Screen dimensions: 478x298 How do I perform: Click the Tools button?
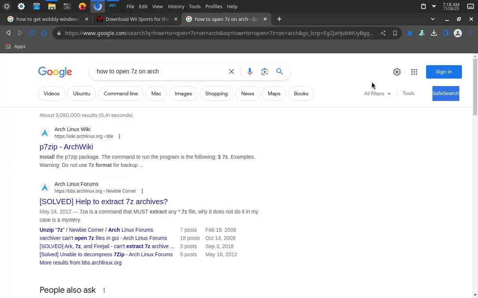pyautogui.click(x=408, y=93)
